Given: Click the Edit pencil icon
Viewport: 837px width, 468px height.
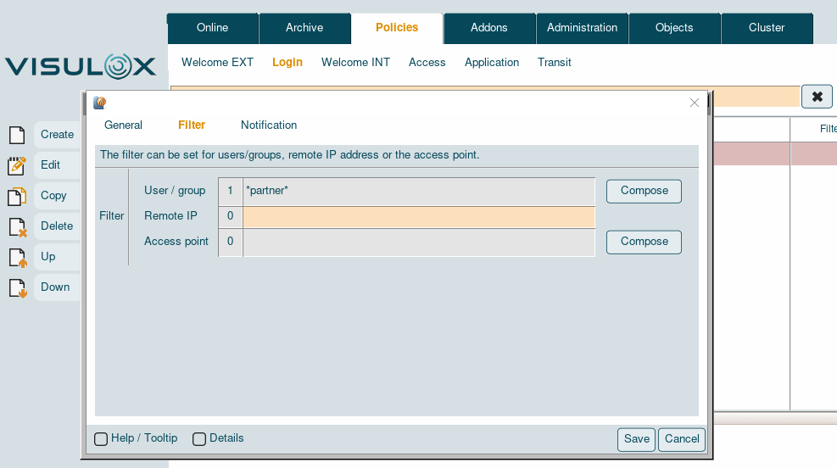Looking at the screenshot, I should 17,166.
